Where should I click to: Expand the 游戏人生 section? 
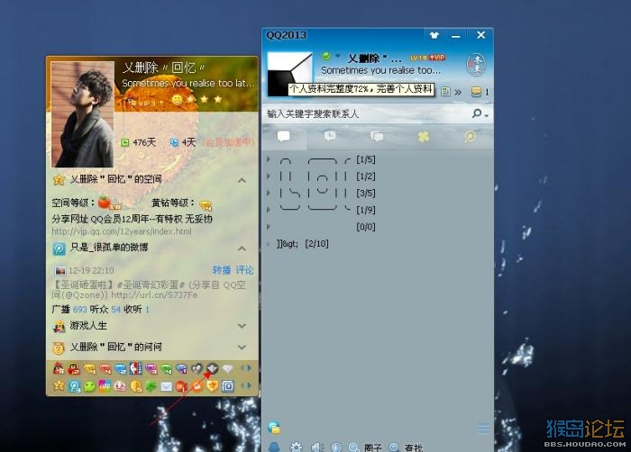242,326
